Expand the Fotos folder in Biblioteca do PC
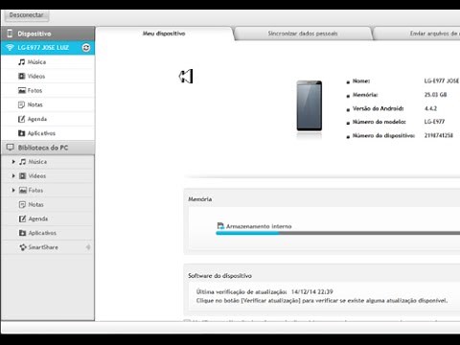460x345 pixels. coord(13,190)
